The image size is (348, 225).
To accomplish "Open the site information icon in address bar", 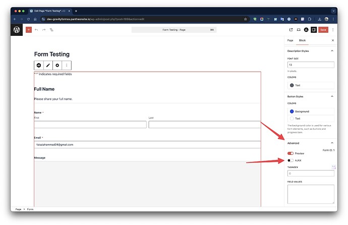I will click(43, 19).
